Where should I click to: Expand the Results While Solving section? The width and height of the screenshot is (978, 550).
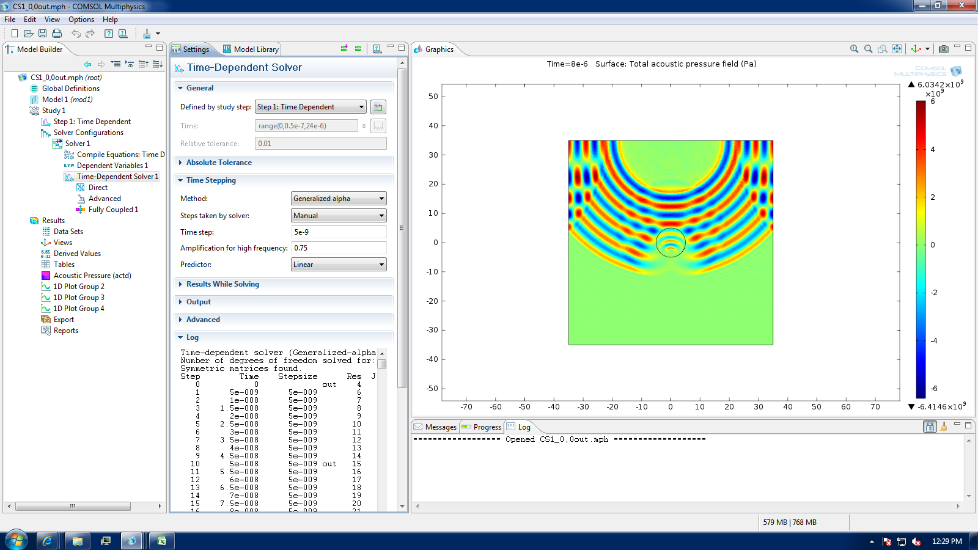(x=222, y=284)
